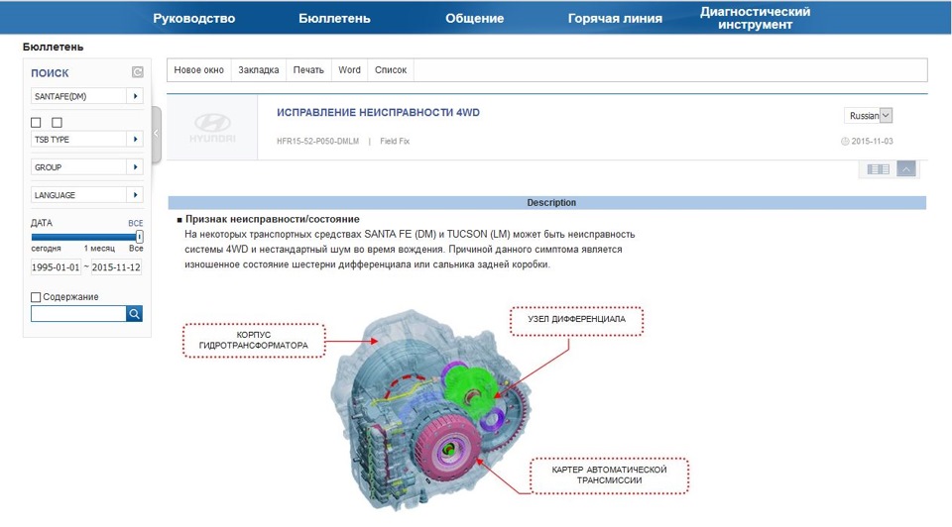Click the search text input box
952x527 pixels.
(x=78, y=314)
